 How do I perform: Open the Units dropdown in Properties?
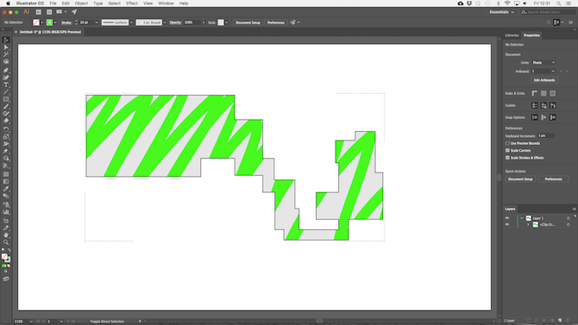pyautogui.click(x=543, y=63)
